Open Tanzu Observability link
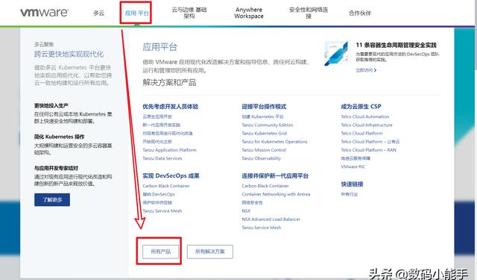The height and width of the screenshot is (280, 477). [262, 158]
